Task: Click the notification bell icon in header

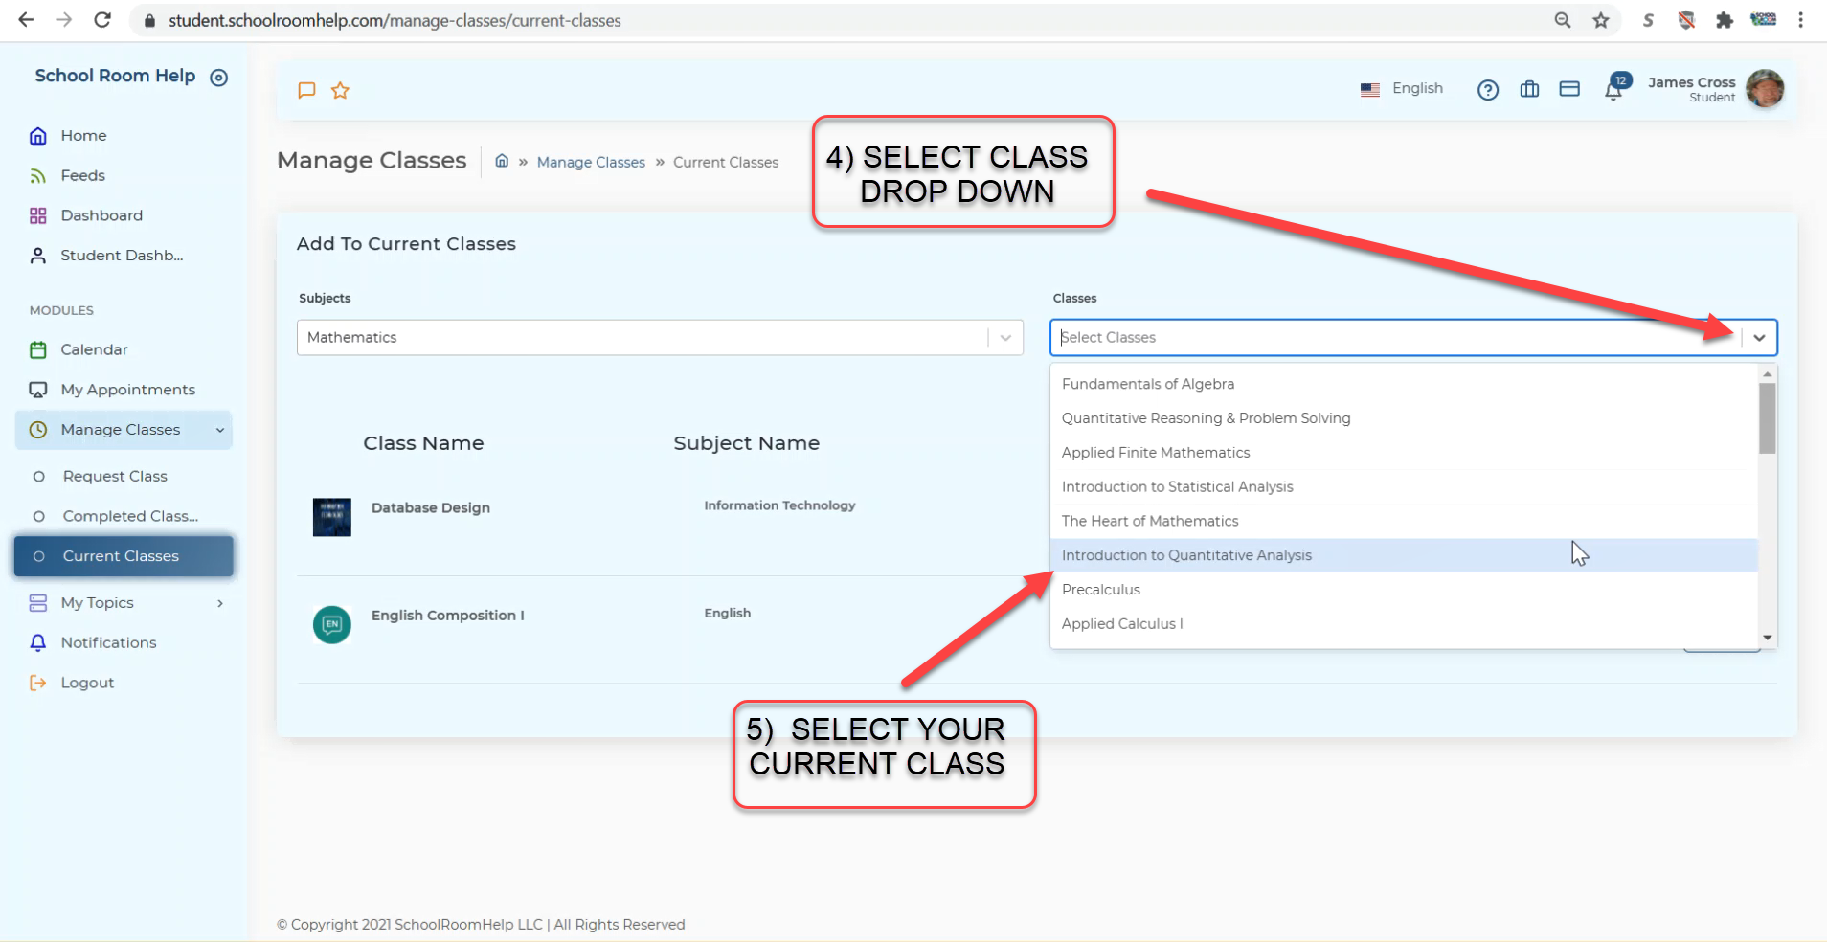Action: tap(1613, 90)
